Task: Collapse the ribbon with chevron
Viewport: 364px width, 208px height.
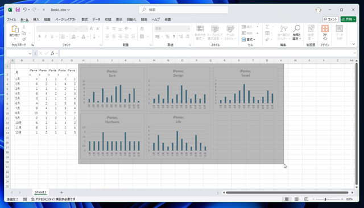Action: pyautogui.click(x=353, y=44)
